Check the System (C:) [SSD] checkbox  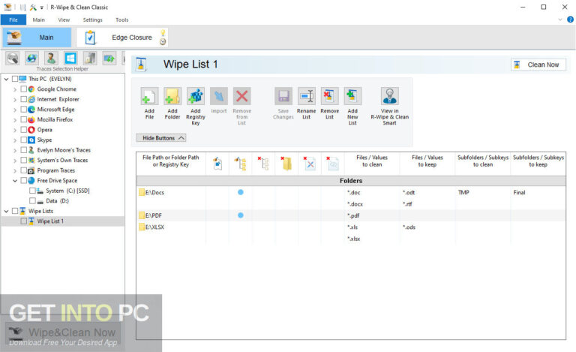[32, 191]
